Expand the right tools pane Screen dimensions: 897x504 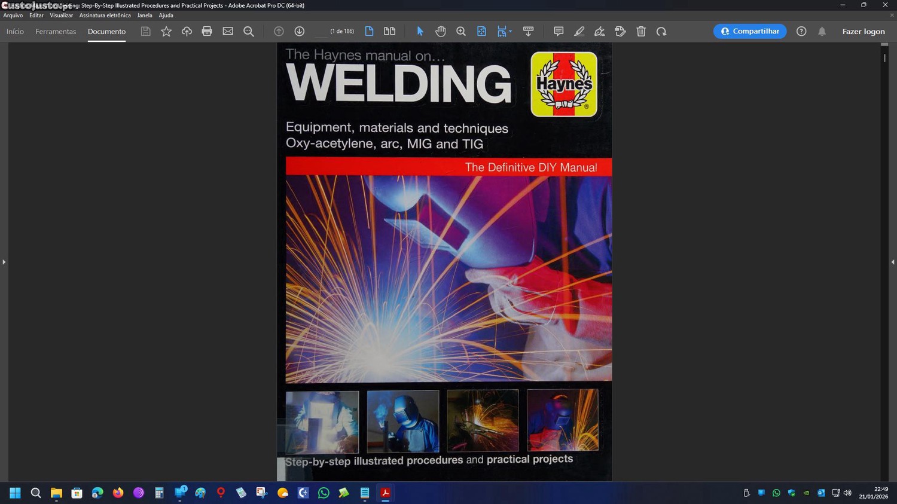pyautogui.click(x=893, y=262)
